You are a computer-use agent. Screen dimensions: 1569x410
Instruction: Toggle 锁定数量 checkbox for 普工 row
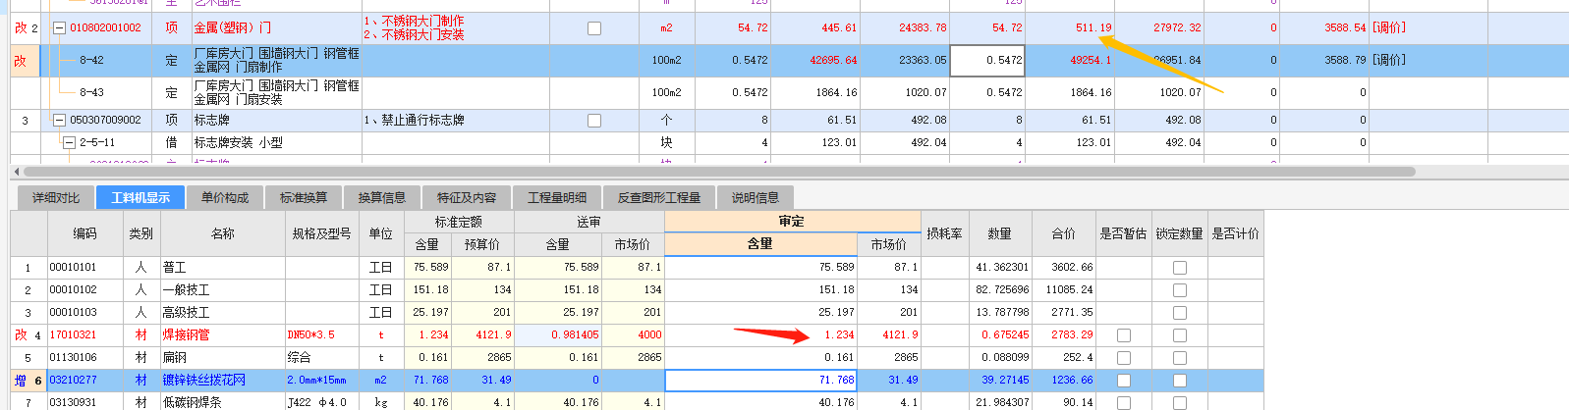(1180, 268)
